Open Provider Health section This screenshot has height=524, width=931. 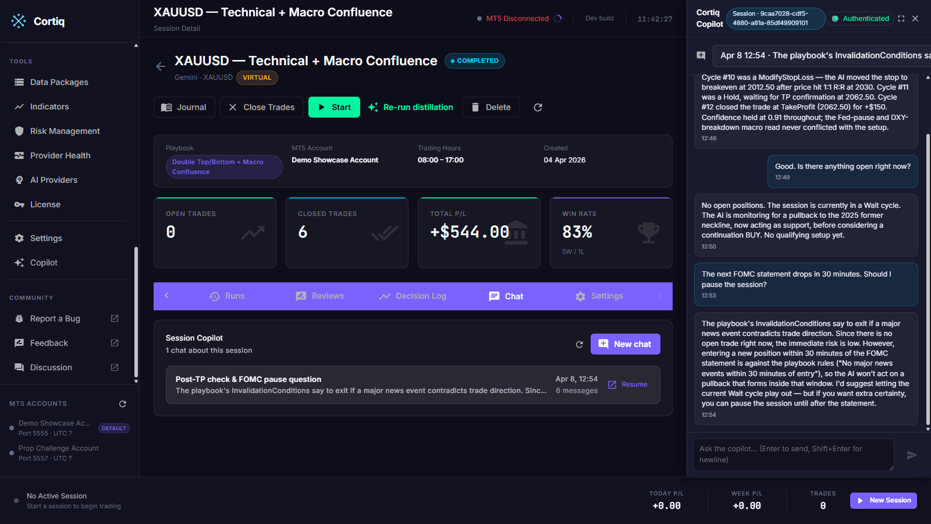[x=61, y=155]
